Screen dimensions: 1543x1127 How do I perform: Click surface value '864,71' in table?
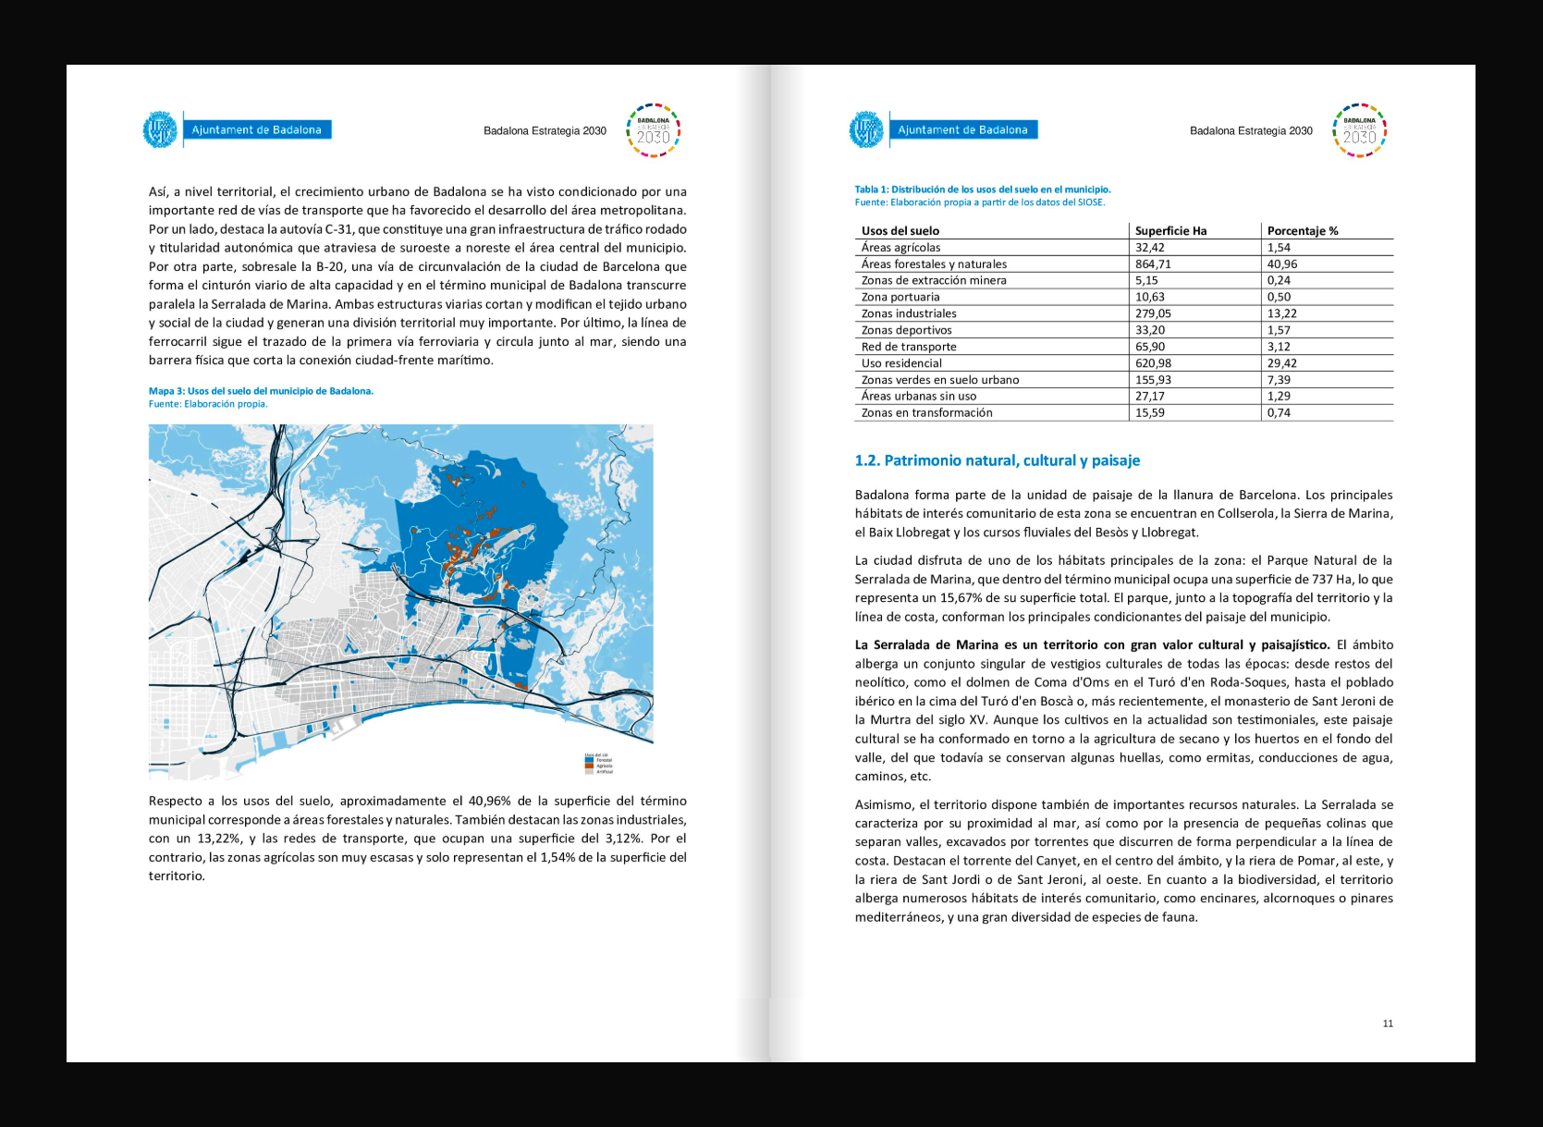1153,264
